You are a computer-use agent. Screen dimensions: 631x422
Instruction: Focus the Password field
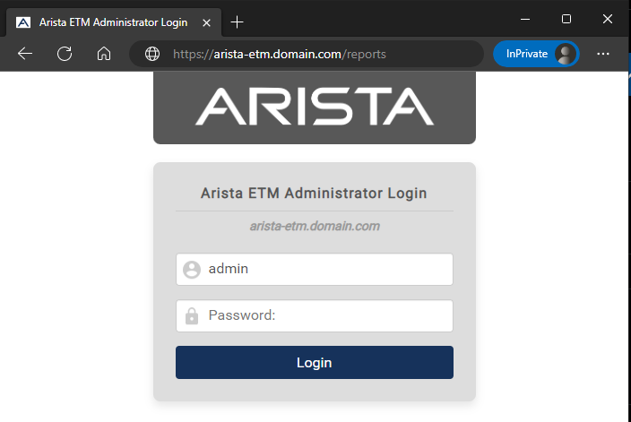pyautogui.click(x=315, y=315)
